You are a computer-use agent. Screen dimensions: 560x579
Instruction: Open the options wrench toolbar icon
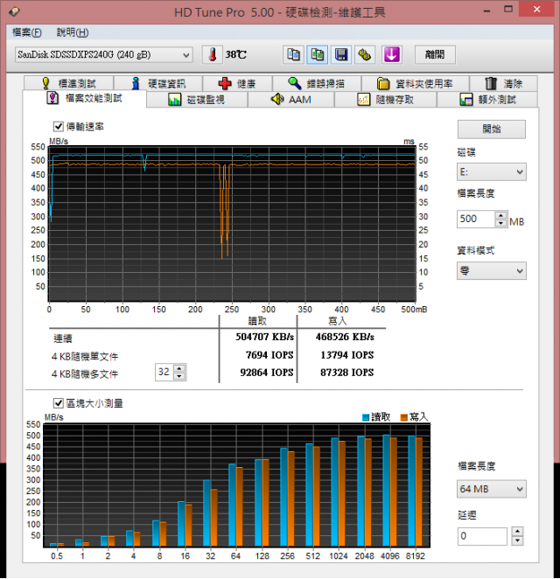[365, 55]
